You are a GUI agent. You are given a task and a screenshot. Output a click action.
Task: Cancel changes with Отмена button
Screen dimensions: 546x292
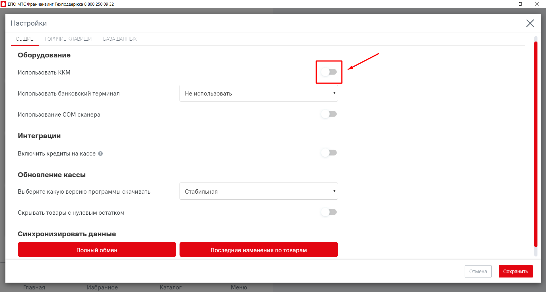tap(478, 271)
